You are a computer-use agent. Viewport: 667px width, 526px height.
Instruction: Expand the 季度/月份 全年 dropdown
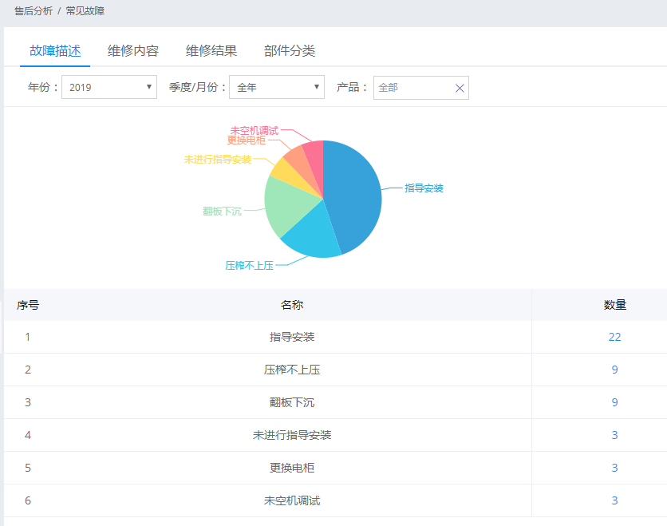pos(276,87)
